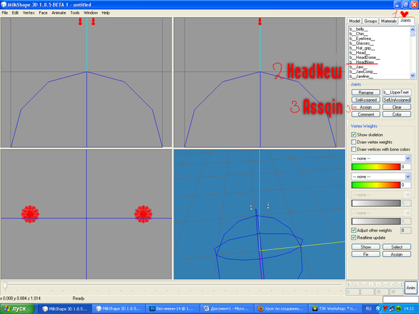Uncheck Realtime update option
Image resolution: width=419 pixels, height=314 pixels.
[x=354, y=238]
